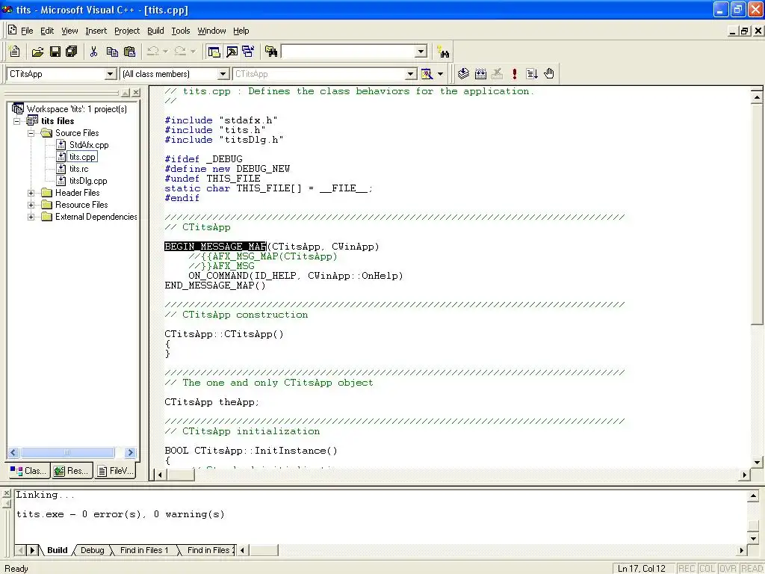Click the Copy toolbar icon
The image size is (765, 574).
pyautogui.click(x=112, y=52)
